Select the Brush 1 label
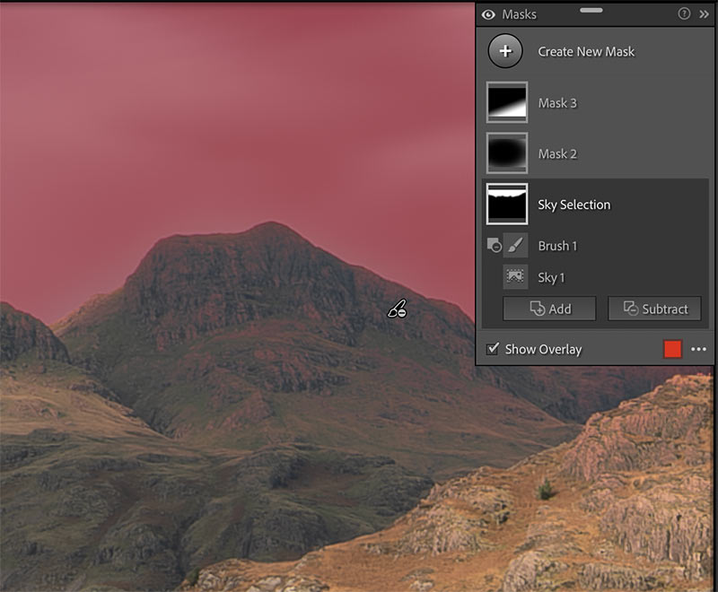Image resolution: width=718 pixels, height=592 pixels. (557, 245)
